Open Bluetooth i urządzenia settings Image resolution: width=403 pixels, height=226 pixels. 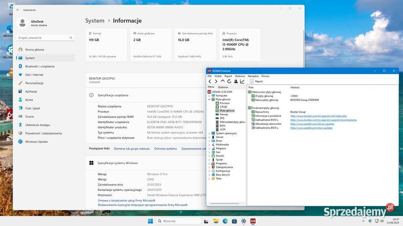(x=46, y=67)
